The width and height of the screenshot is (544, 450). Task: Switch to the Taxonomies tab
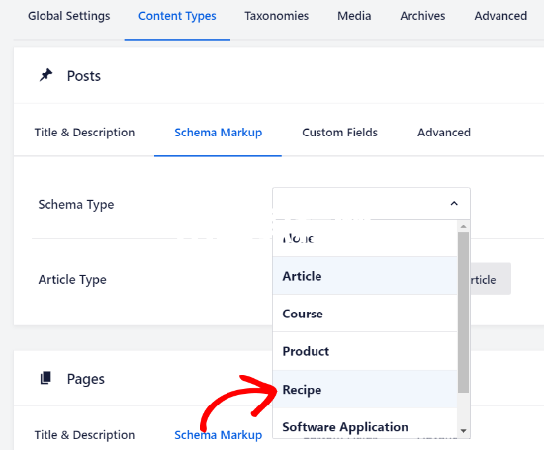277,16
